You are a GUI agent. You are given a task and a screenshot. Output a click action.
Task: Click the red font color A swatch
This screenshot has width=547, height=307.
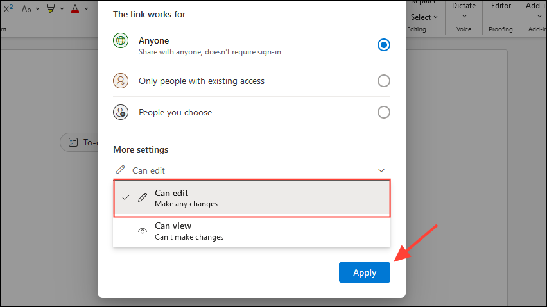(75, 8)
